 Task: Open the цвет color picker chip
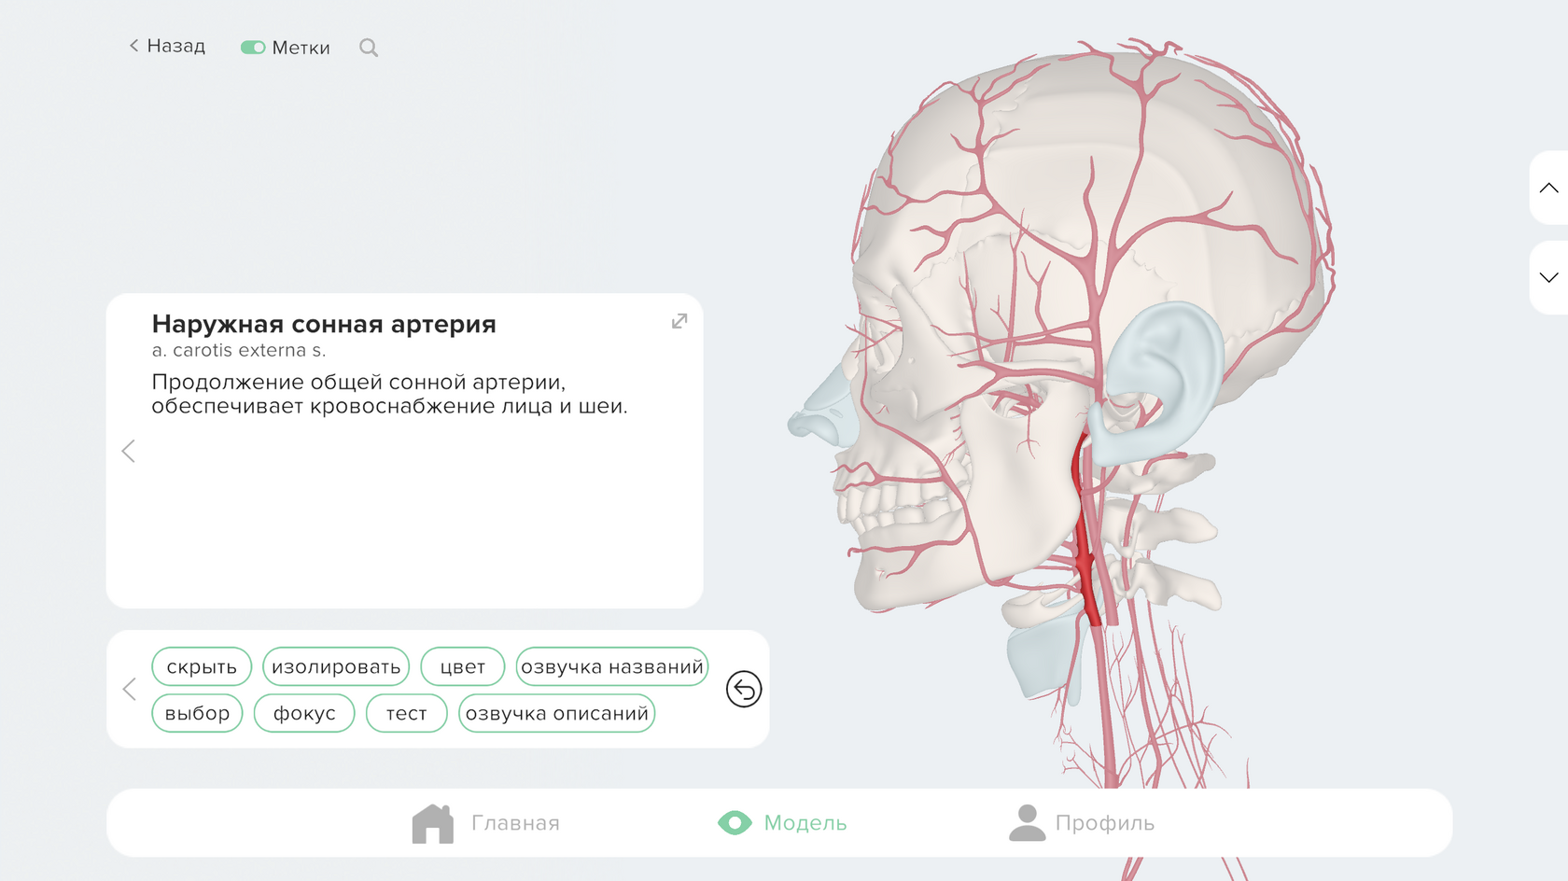pos(462,666)
